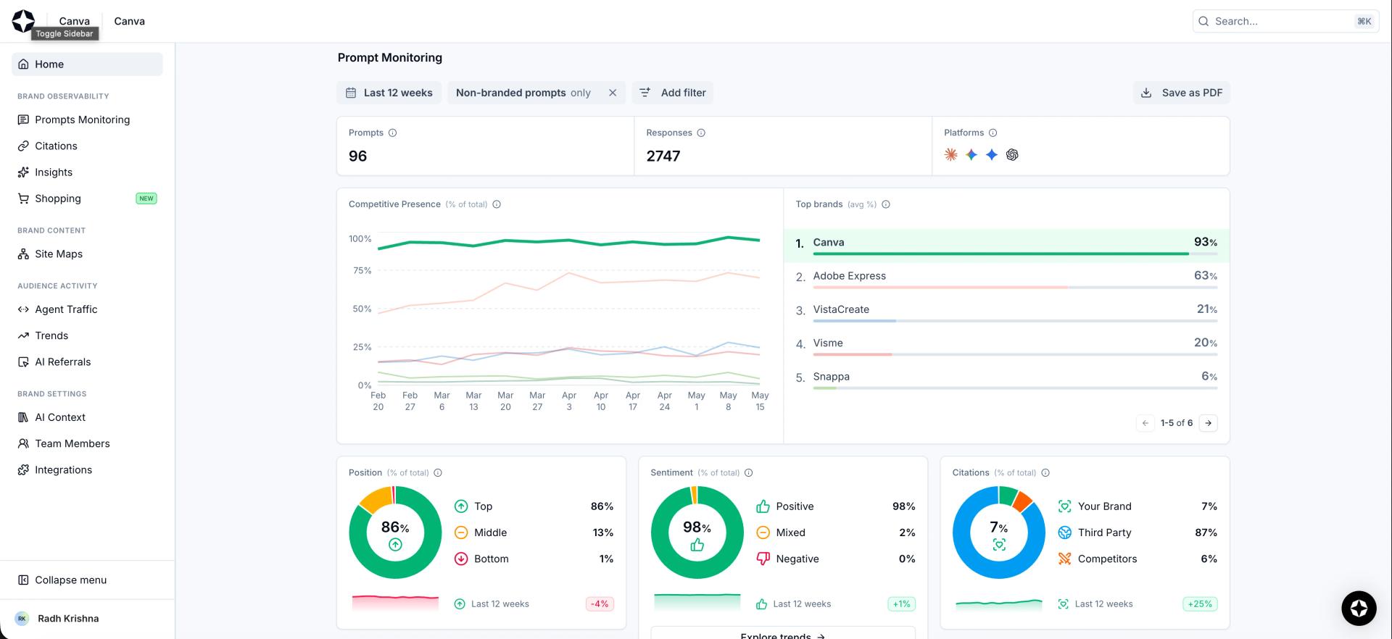Click Add filter button
This screenshot has height=639, width=1392.
coord(673,93)
